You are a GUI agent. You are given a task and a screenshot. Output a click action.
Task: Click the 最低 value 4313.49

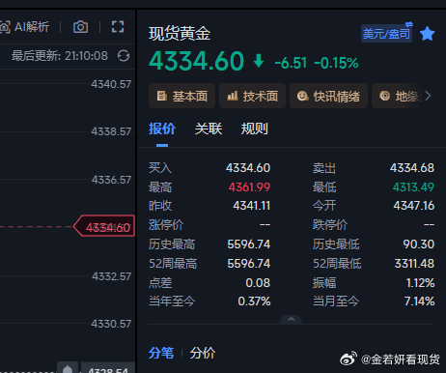coord(413,187)
